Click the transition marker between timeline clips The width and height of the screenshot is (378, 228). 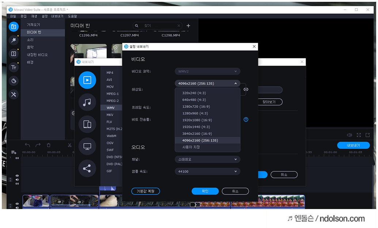pos(195,205)
